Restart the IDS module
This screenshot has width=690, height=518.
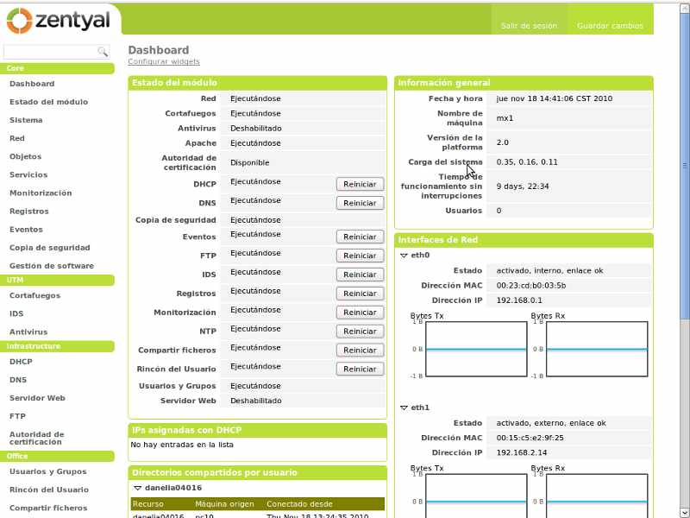click(x=360, y=275)
